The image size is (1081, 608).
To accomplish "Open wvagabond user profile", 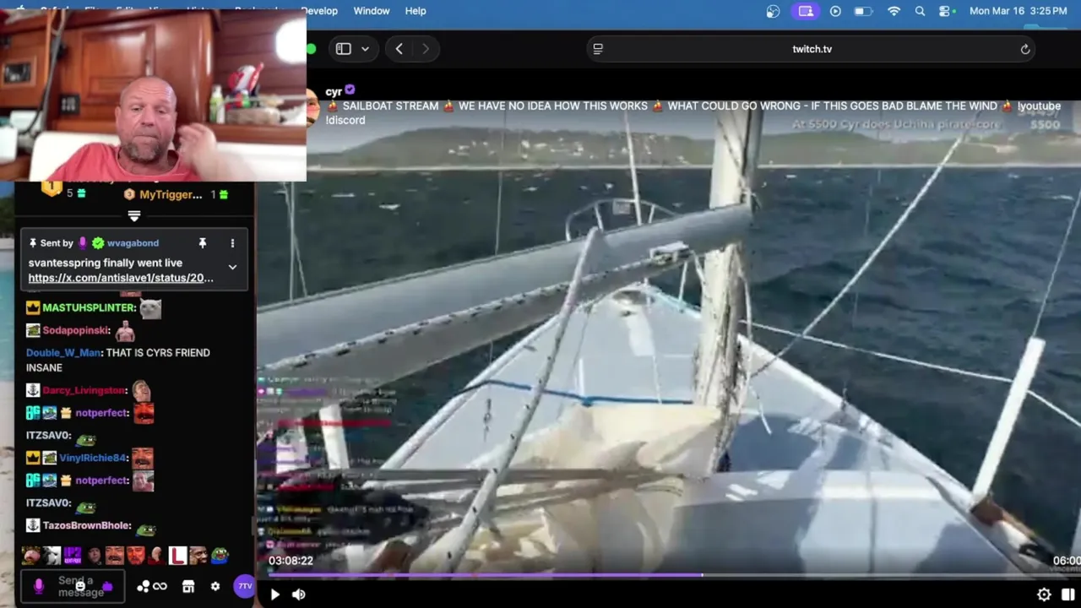I will (x=133, y=243).
